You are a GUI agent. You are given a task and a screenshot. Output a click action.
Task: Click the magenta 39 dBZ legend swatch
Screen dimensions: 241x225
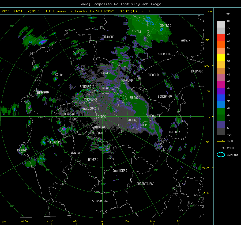click(x=221, y=84)
